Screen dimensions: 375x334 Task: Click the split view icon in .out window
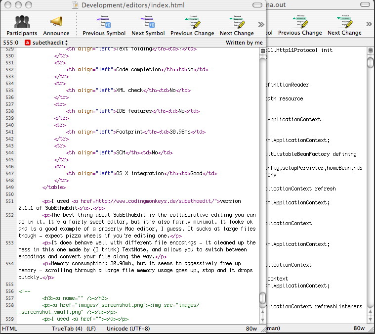point(371,50)
